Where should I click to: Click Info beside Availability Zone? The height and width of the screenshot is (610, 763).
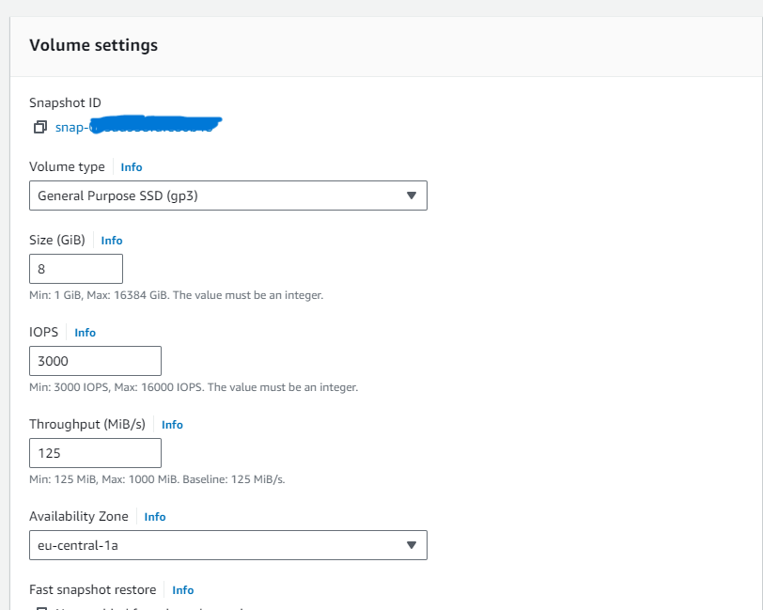point(155,517)
